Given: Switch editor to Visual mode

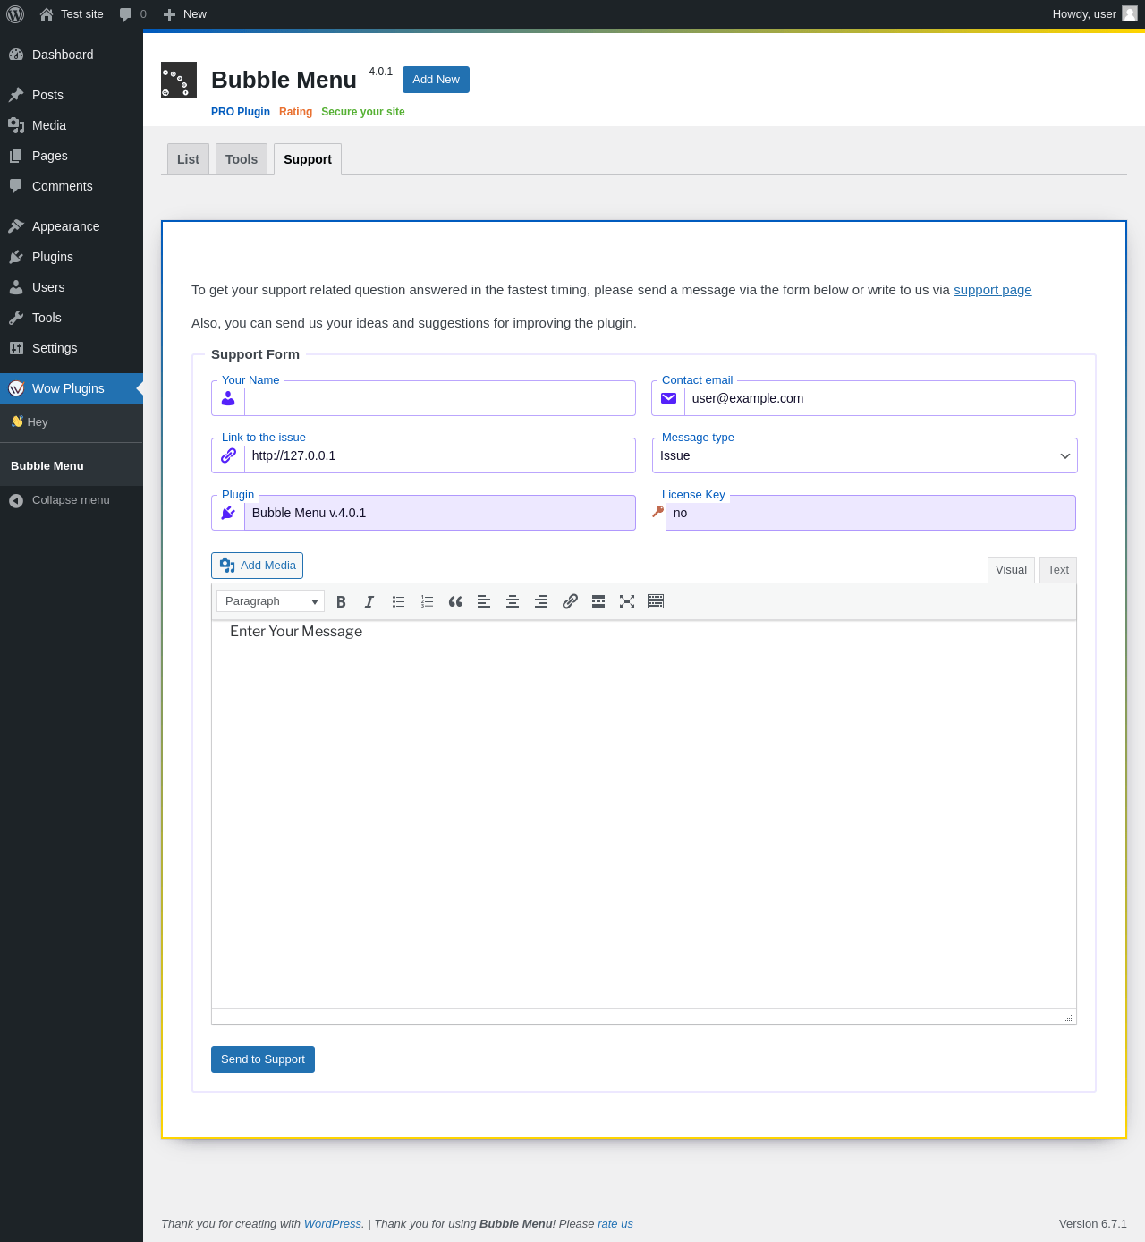Looking at the screenshot, I should 1011,570.
